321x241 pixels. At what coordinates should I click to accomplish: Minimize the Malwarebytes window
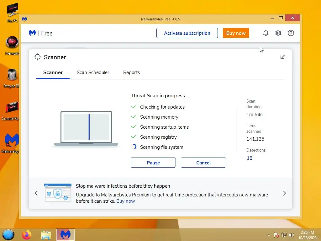(x=272, y=18)
